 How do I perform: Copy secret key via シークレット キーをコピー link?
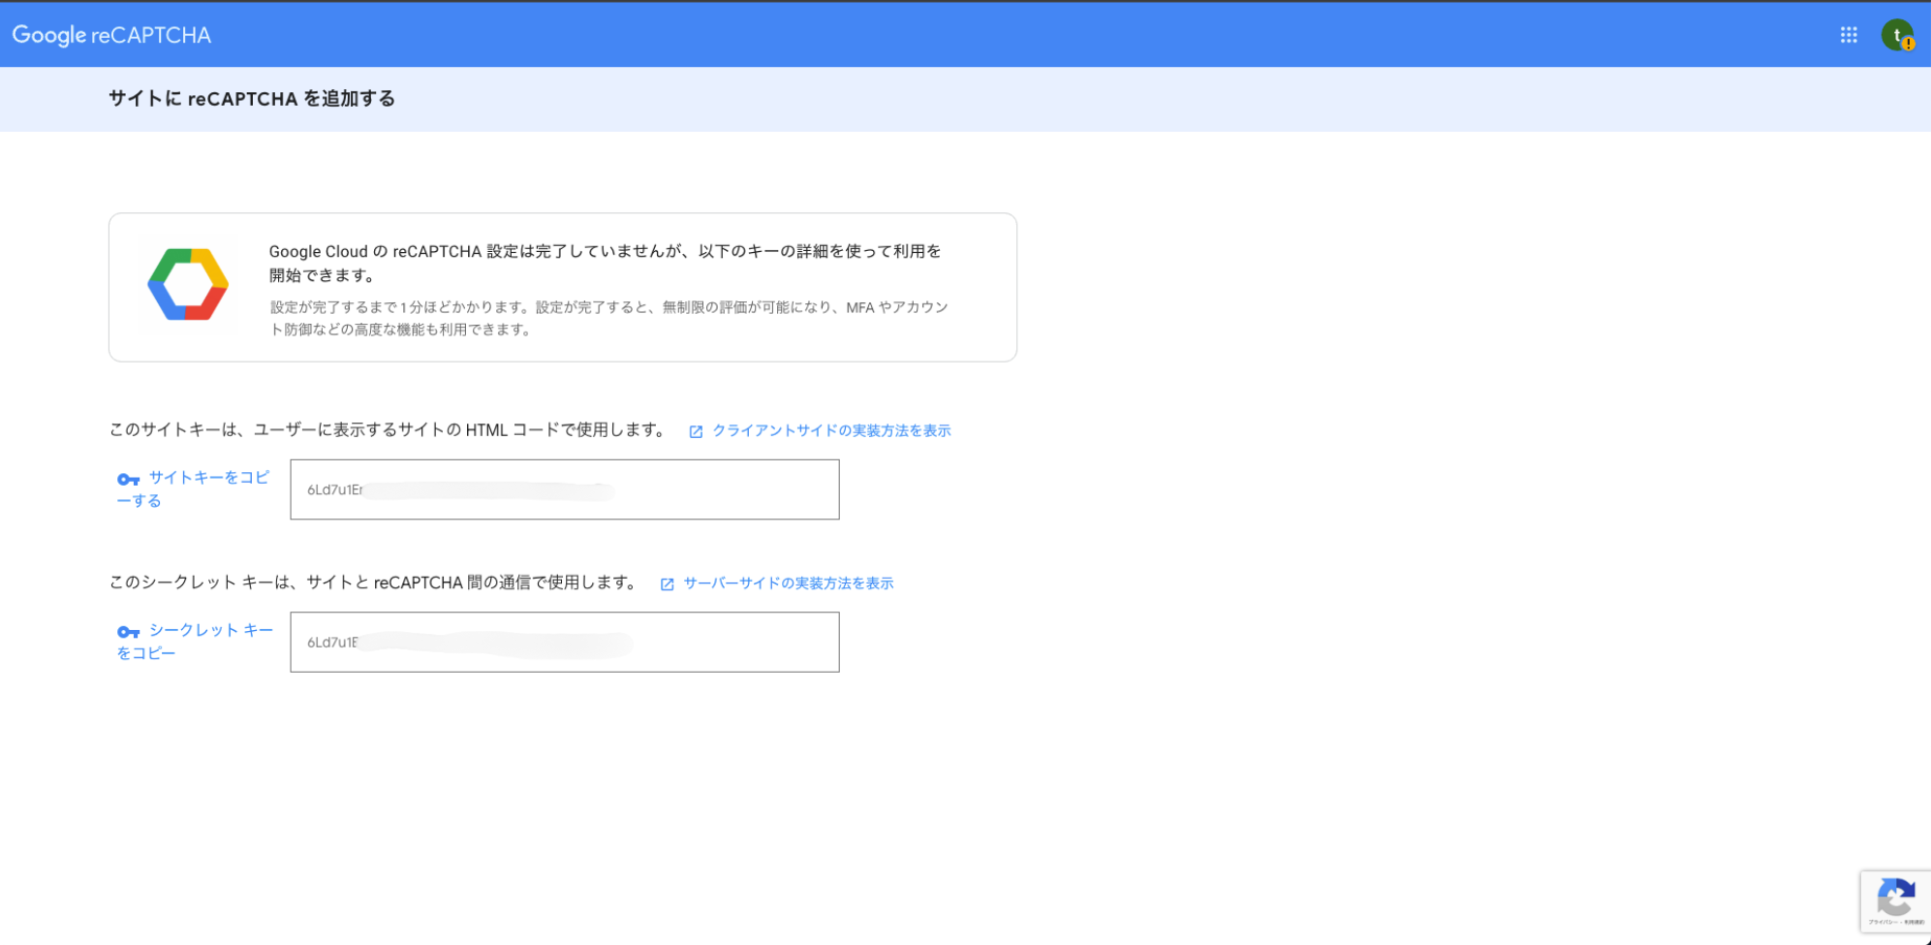[x=195, y=641]
